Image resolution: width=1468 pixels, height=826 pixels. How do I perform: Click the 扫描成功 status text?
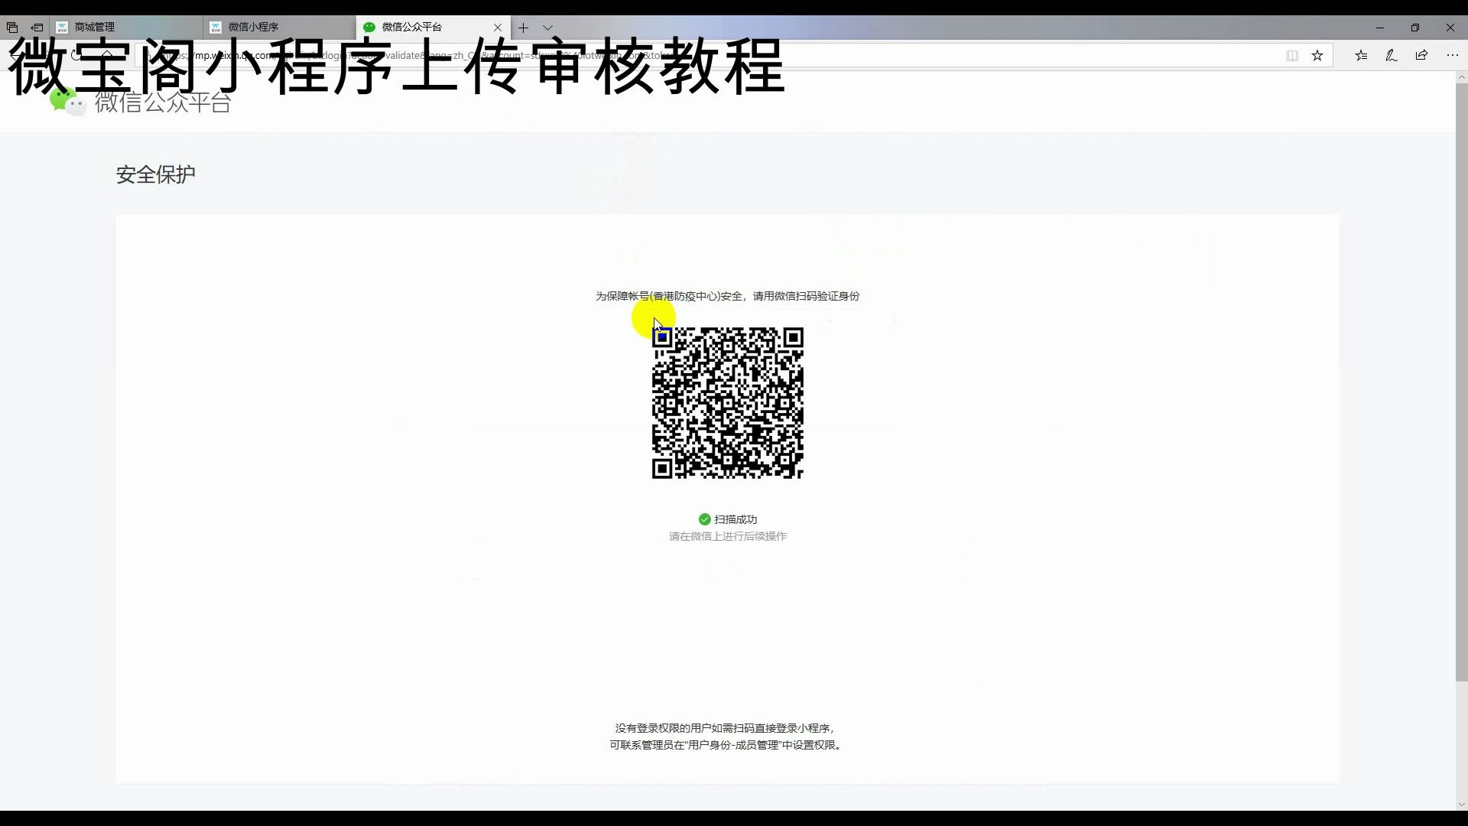(x=736, y=519)
